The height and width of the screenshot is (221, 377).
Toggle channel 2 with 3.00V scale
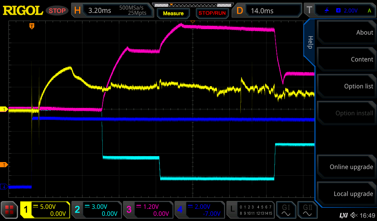point(96,210)
